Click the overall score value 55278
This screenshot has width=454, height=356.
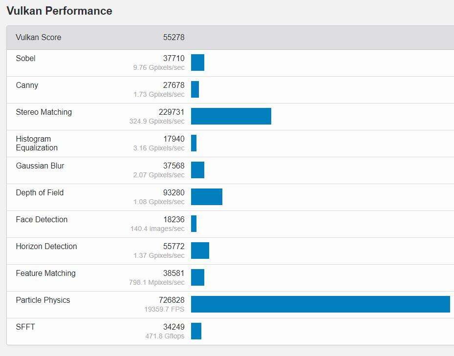pos(173,38)
